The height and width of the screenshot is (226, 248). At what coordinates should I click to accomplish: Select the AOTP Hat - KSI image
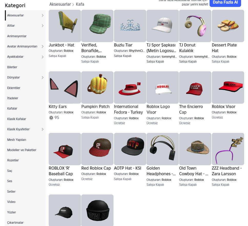[130, 149]
